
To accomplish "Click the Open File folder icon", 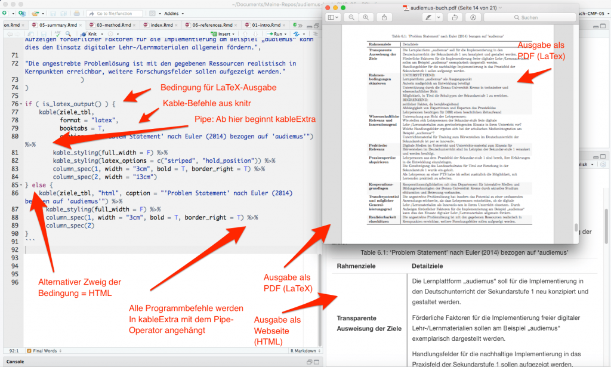I will 35,13.
